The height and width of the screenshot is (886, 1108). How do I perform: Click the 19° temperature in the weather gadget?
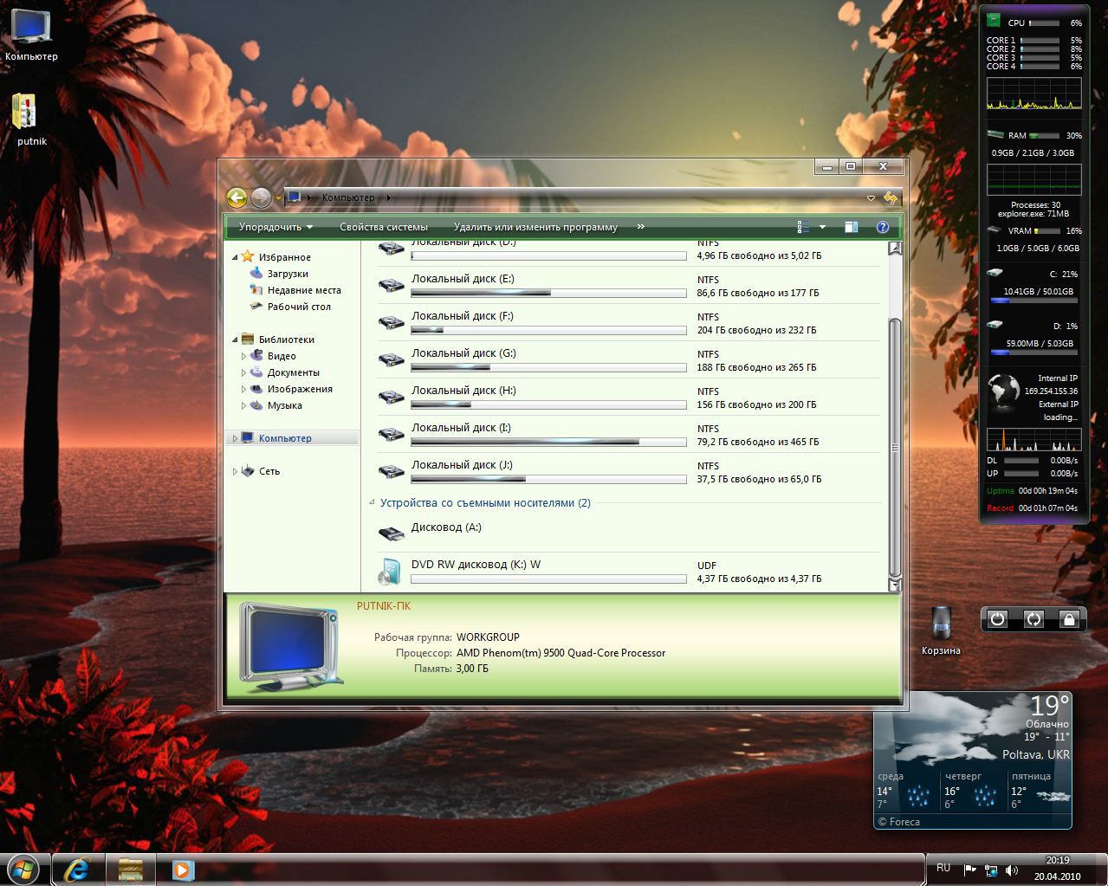click(x=1051, y=705)
